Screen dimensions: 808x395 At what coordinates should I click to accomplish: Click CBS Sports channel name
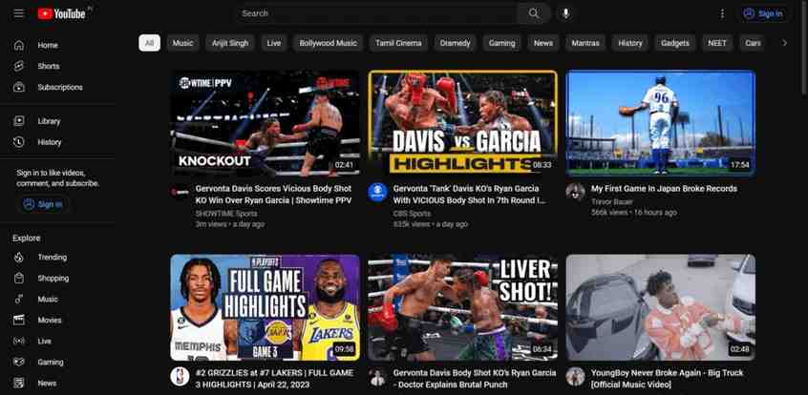point(412,213)
